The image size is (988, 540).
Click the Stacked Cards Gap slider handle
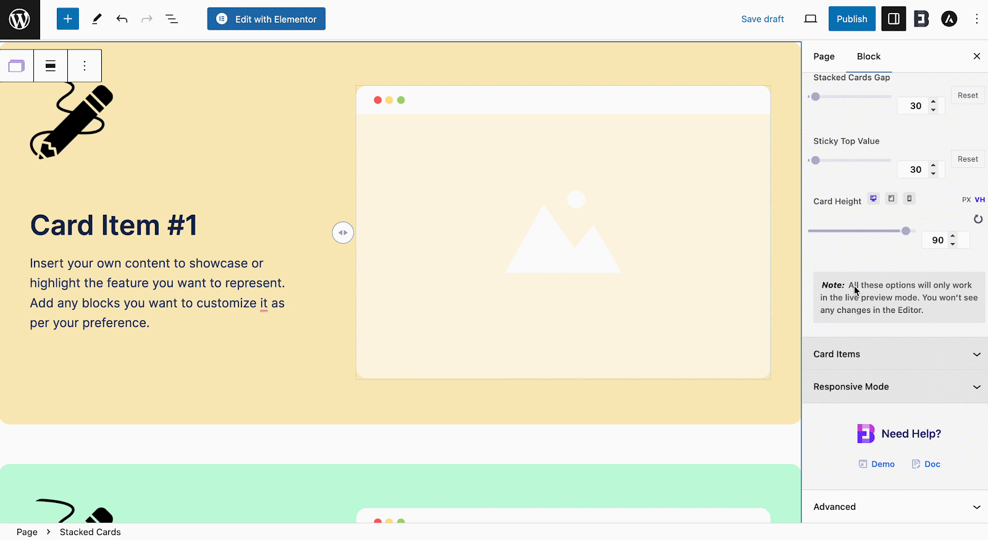[816, 97]
